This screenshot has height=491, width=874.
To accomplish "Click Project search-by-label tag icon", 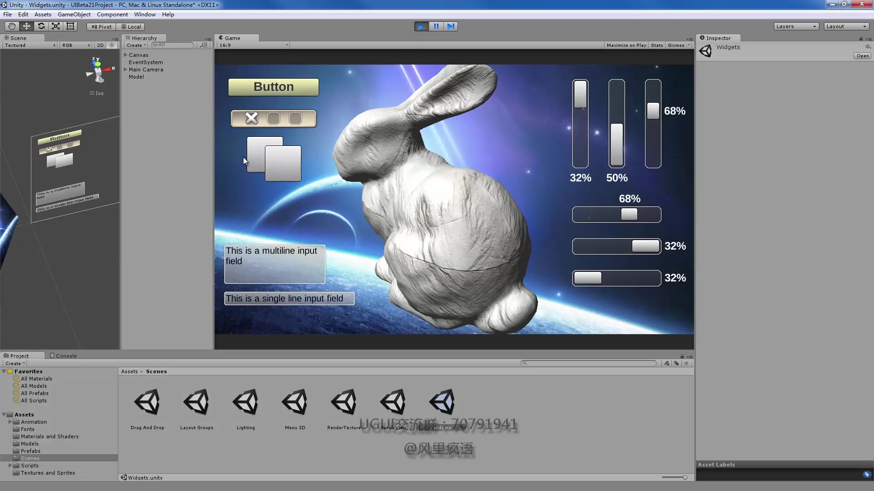I will [x=676, y=363].
